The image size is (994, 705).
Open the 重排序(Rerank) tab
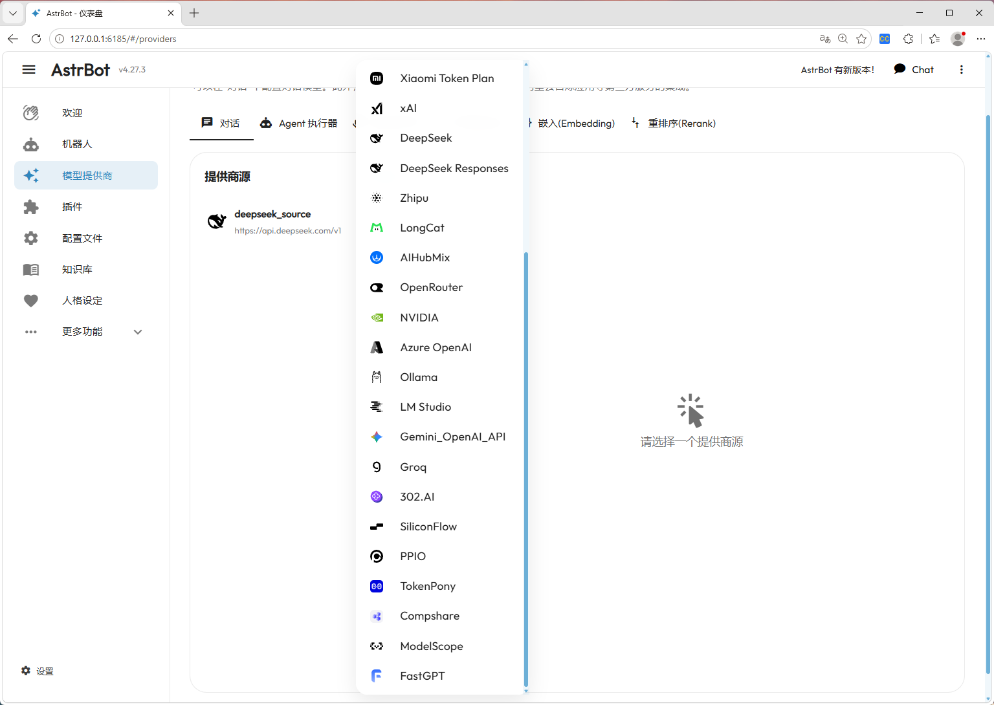coord(674,123)
